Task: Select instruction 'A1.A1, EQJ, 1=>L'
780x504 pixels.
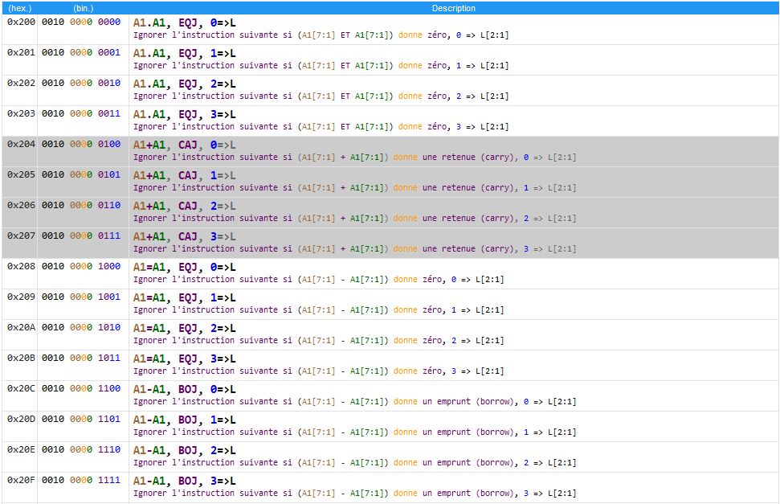Action: coord(185,53)
